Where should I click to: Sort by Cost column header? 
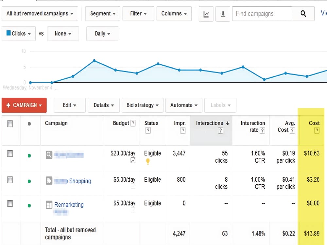(x=314, y=123)
